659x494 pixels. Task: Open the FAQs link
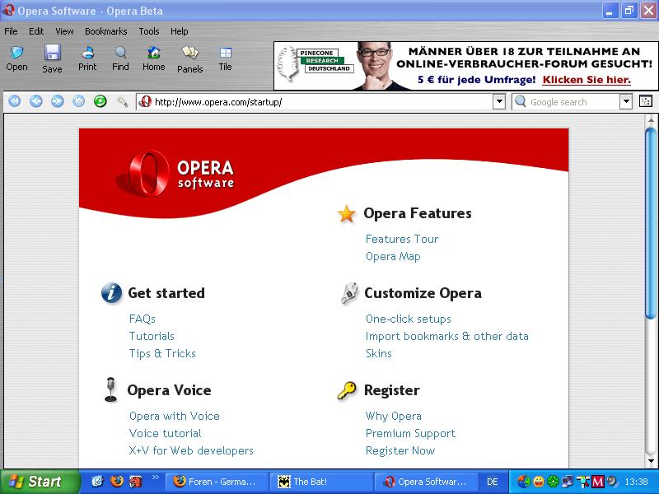pos(143,319)
